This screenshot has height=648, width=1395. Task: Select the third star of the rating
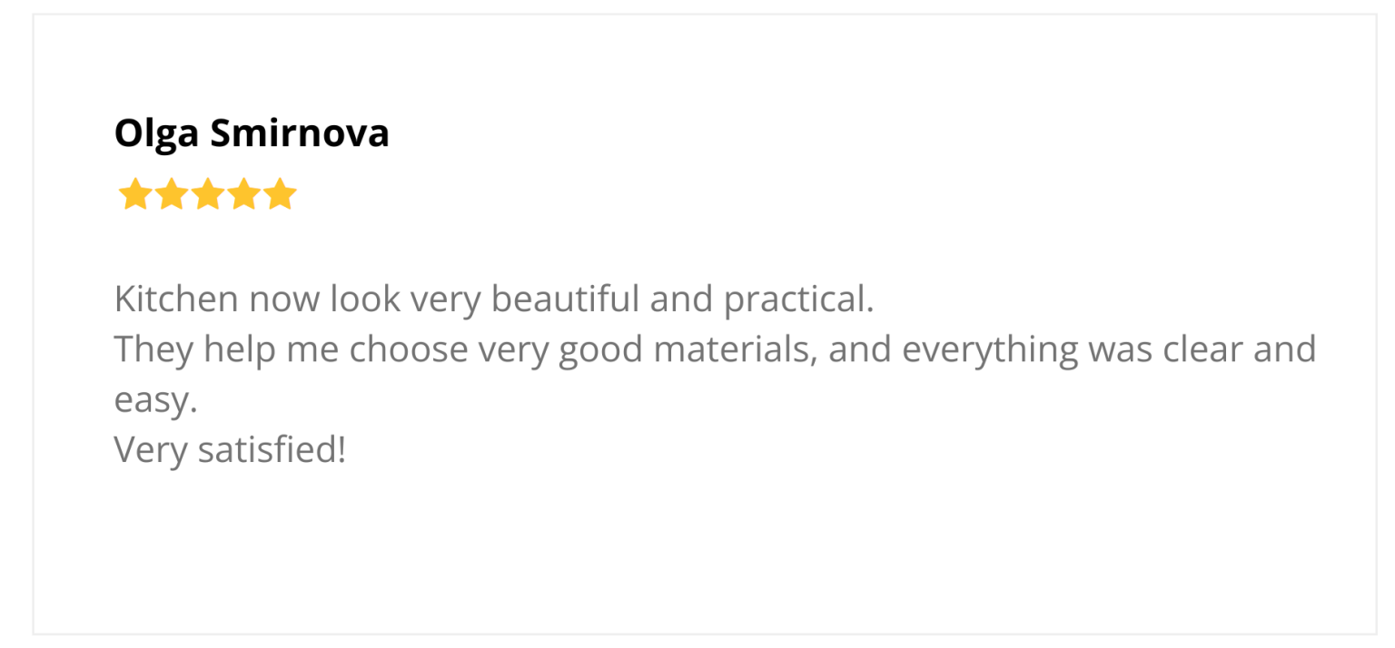207,194
